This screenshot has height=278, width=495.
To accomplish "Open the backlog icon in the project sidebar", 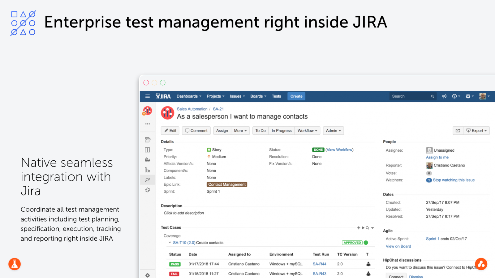I will tap(148, 140).
